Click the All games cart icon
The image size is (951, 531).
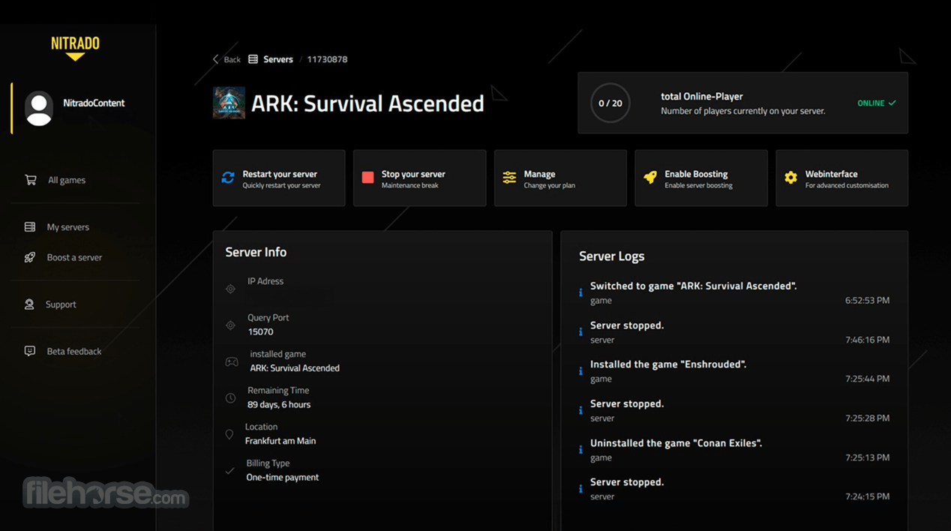click(x=30, y=180)
